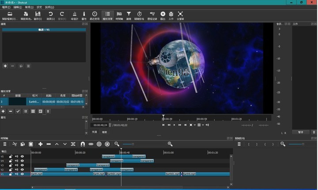Toggle ripple mode on the timeline
The height and width of the screenshot is (190, 318).
tap(99, 144)
